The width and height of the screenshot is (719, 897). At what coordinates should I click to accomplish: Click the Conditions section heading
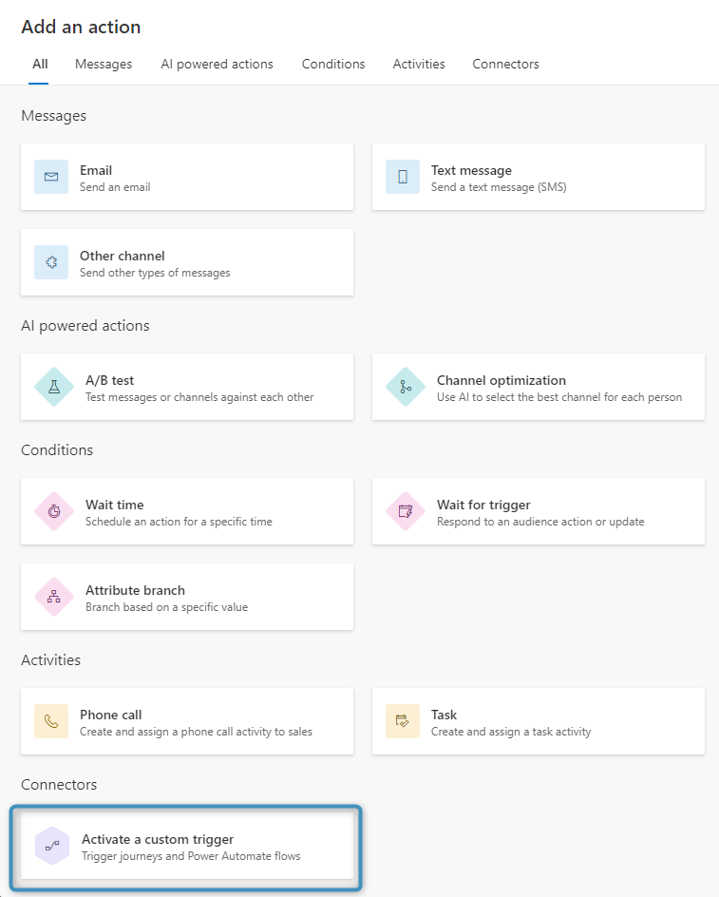point(57,450)
